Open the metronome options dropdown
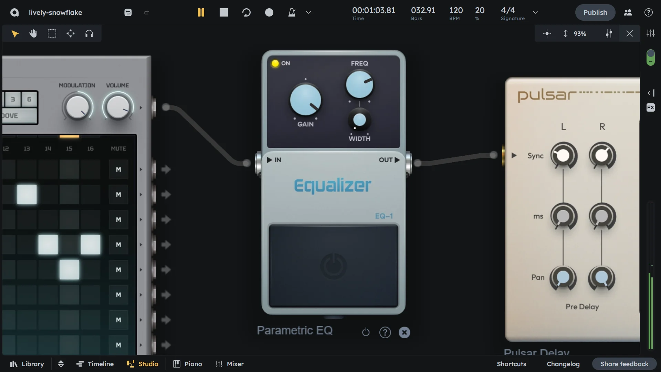The width and height of the screenshot is (661, 372). pos(308,12)
